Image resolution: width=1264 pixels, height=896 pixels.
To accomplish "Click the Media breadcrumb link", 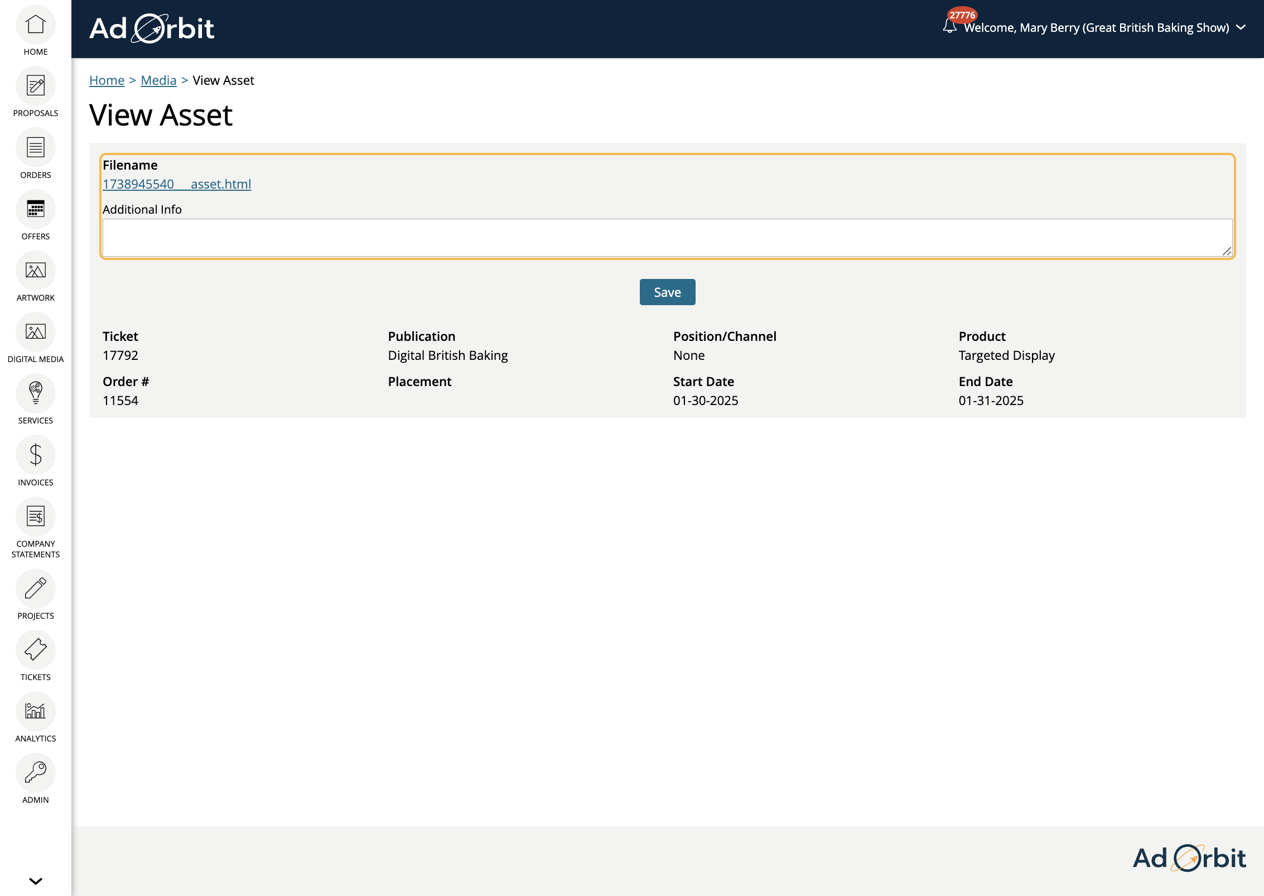I will click(x=158, y=80).
